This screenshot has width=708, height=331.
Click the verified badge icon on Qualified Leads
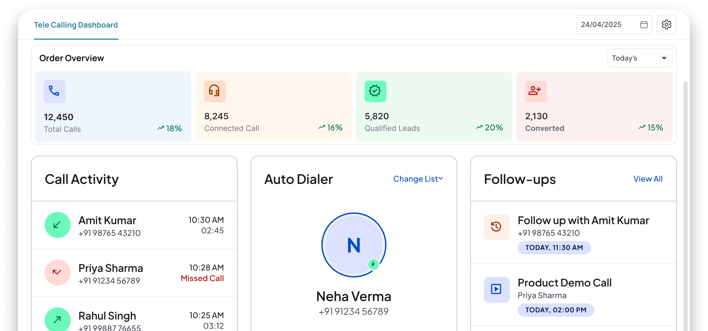click(x=375, y=91)
